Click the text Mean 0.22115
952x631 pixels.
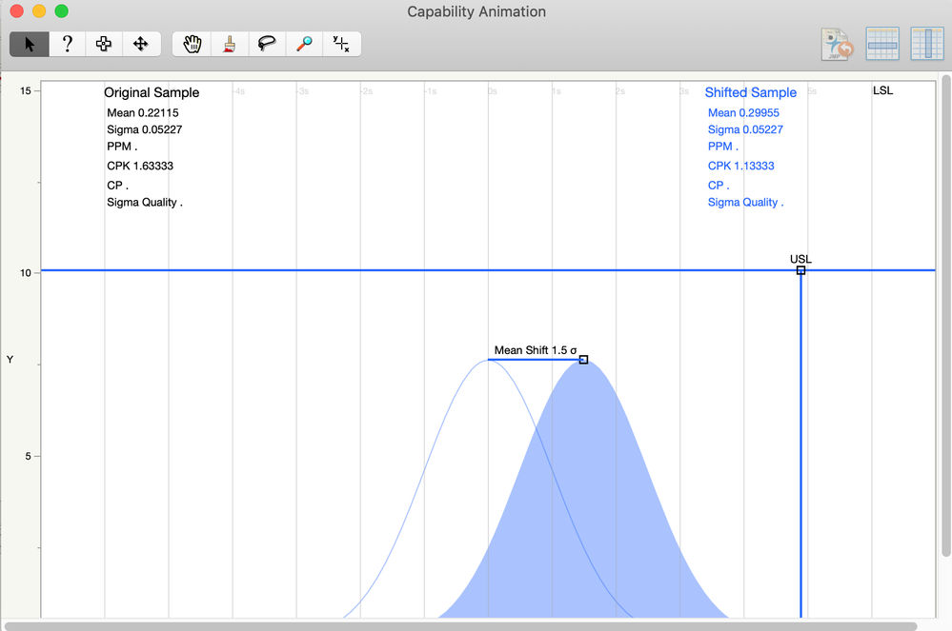143,112
